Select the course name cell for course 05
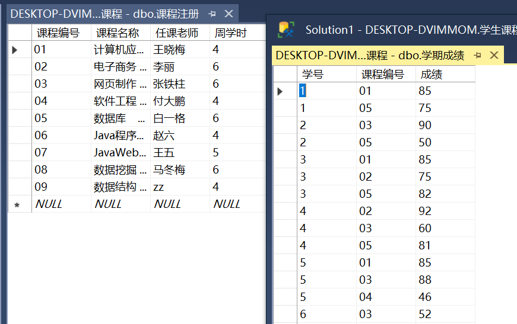The image size is (517, 324). [x=119, y=118]
